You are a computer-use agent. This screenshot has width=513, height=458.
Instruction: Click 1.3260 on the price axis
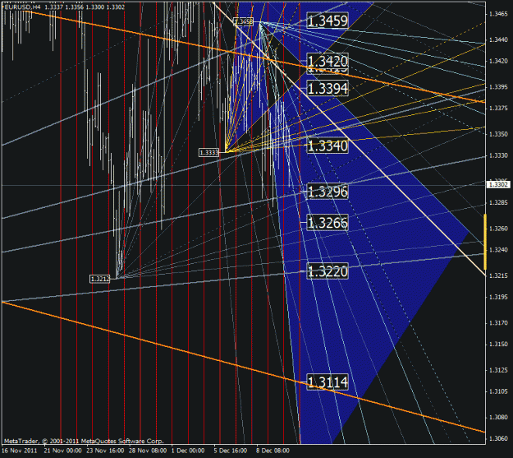[x=498, y=229]
